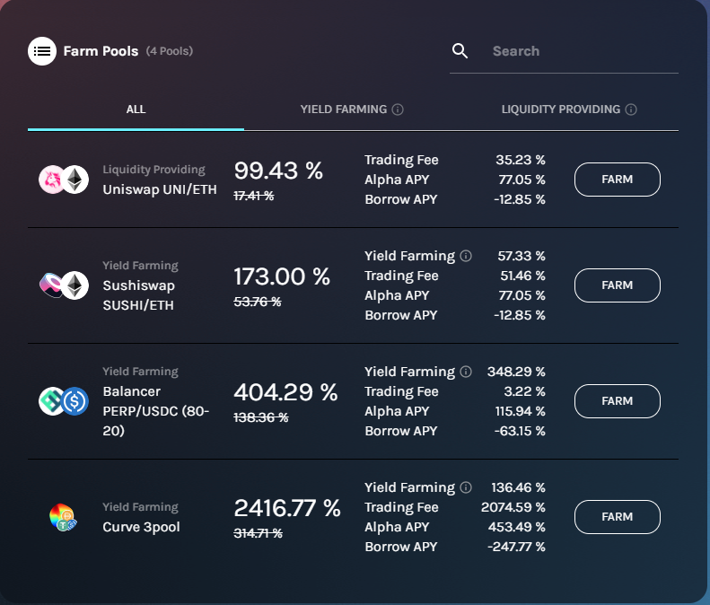Click the Uniswap UNI token icon
The height and width of the screenshot is (605, 710).
(52, 180)
